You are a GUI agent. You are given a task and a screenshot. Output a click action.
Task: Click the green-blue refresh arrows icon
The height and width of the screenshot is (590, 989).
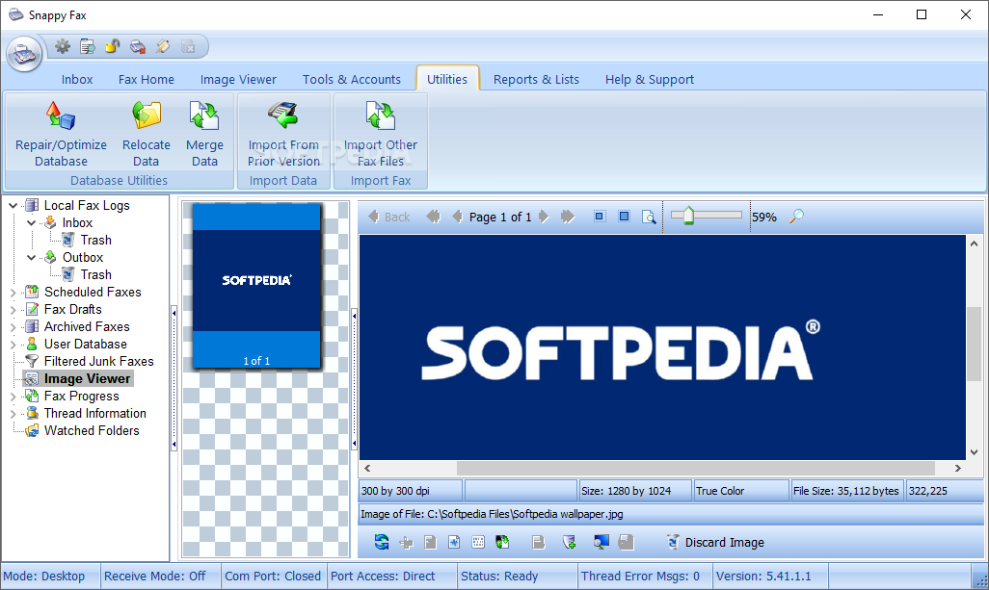382,542
